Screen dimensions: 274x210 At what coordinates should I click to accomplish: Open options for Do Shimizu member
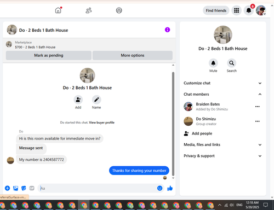click(258, 121)
